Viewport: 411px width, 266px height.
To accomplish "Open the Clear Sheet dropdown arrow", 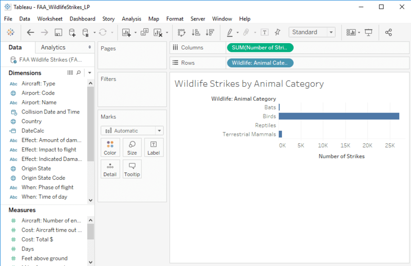I will [167, 32].
